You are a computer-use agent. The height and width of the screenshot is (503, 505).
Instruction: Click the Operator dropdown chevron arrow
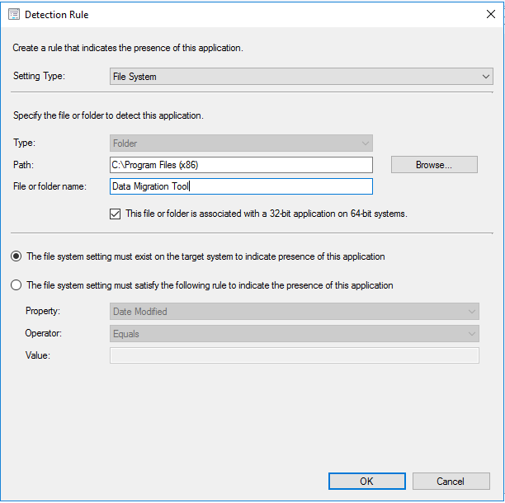coord(472,334)
